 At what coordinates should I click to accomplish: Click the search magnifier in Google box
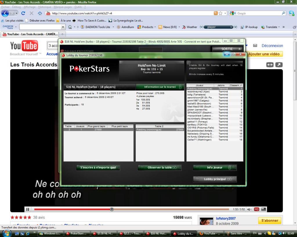(283, 13)
